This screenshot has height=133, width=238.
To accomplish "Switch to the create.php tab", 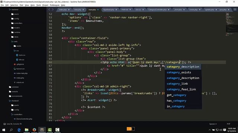I will click(x=193, y=10).
